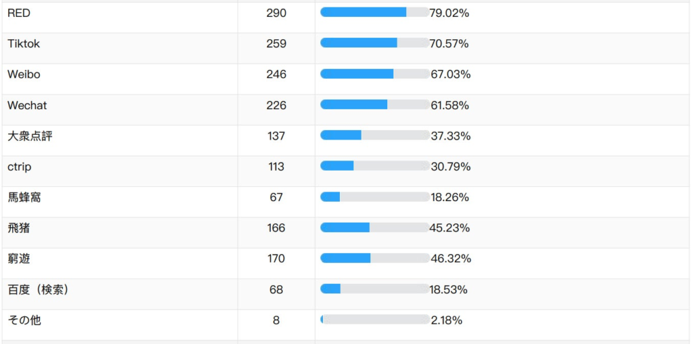Click the count 137 for 大衆点評
The image size is (692, 344).
(276, 136)
